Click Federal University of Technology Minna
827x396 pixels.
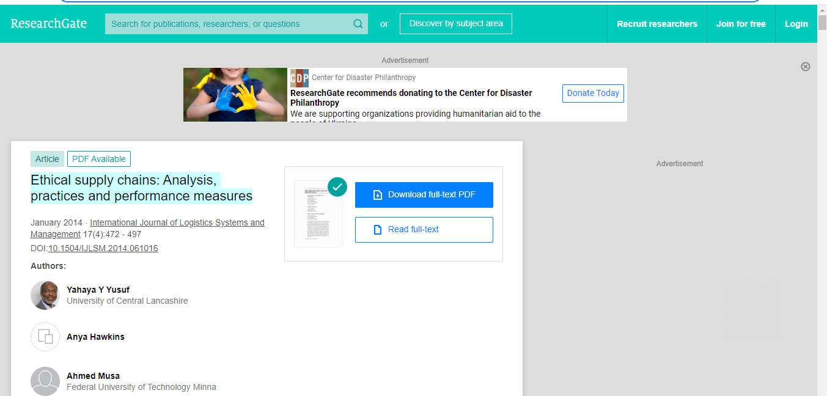tap(141, 387)
